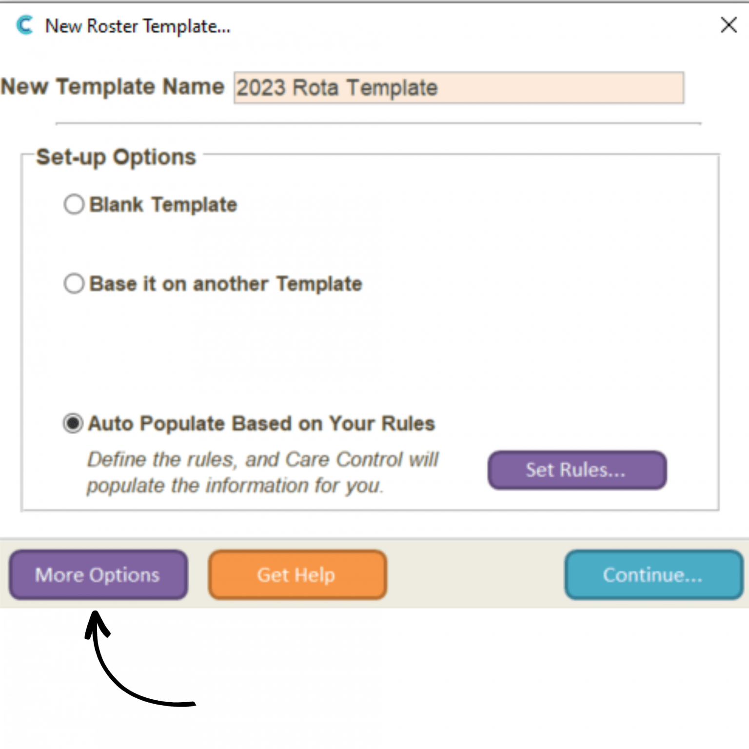
Task: Click the italic rules description text
Action: 263,472
